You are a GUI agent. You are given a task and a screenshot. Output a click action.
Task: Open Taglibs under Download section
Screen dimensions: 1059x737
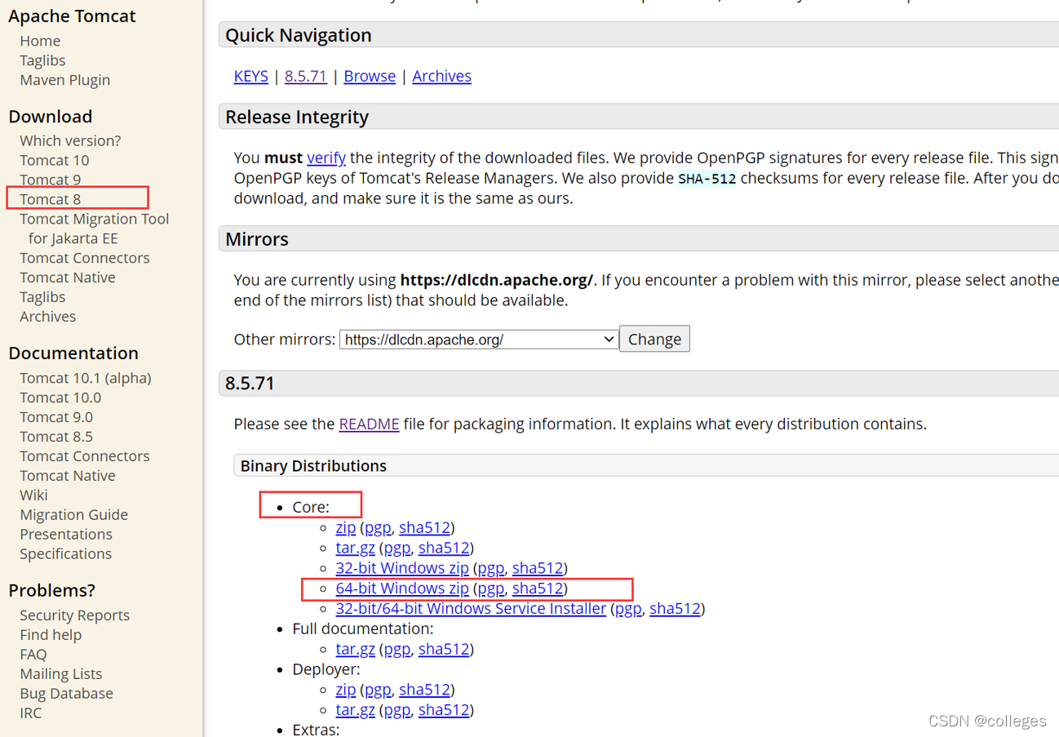(x=42, y=297)
